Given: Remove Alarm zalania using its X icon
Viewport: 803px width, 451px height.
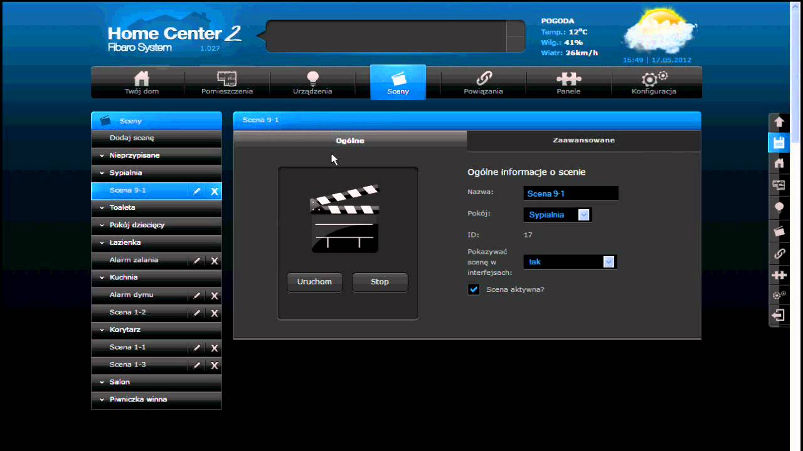Looking at the screenshot, I should (x=215, y=261).
